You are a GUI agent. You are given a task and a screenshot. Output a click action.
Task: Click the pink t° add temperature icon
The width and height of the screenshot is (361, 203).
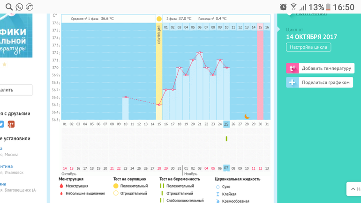[x=293, y=68]
